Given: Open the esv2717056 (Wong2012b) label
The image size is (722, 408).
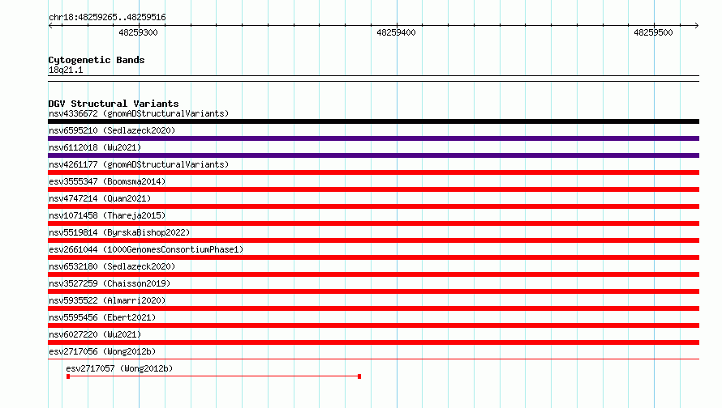Looking at the screenshot, I should click(x=102, y=351).
